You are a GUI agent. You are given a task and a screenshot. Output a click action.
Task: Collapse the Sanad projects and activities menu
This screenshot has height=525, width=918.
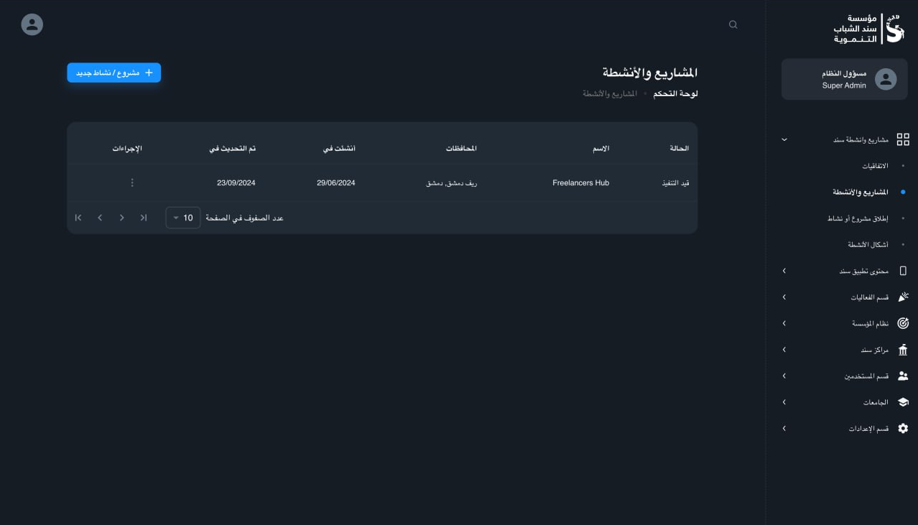[784, 139]
